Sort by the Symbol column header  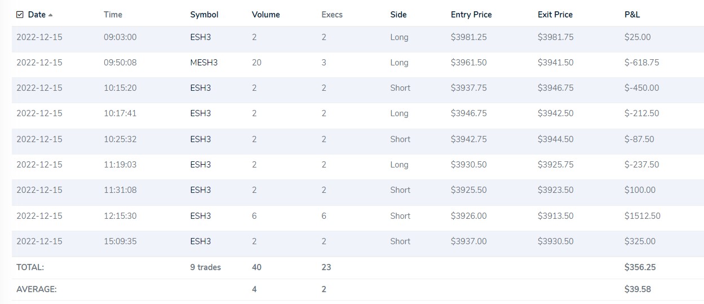204,15
